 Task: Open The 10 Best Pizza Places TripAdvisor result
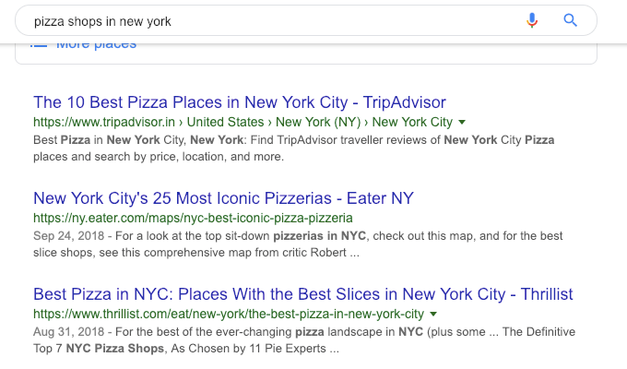[240, 102]
